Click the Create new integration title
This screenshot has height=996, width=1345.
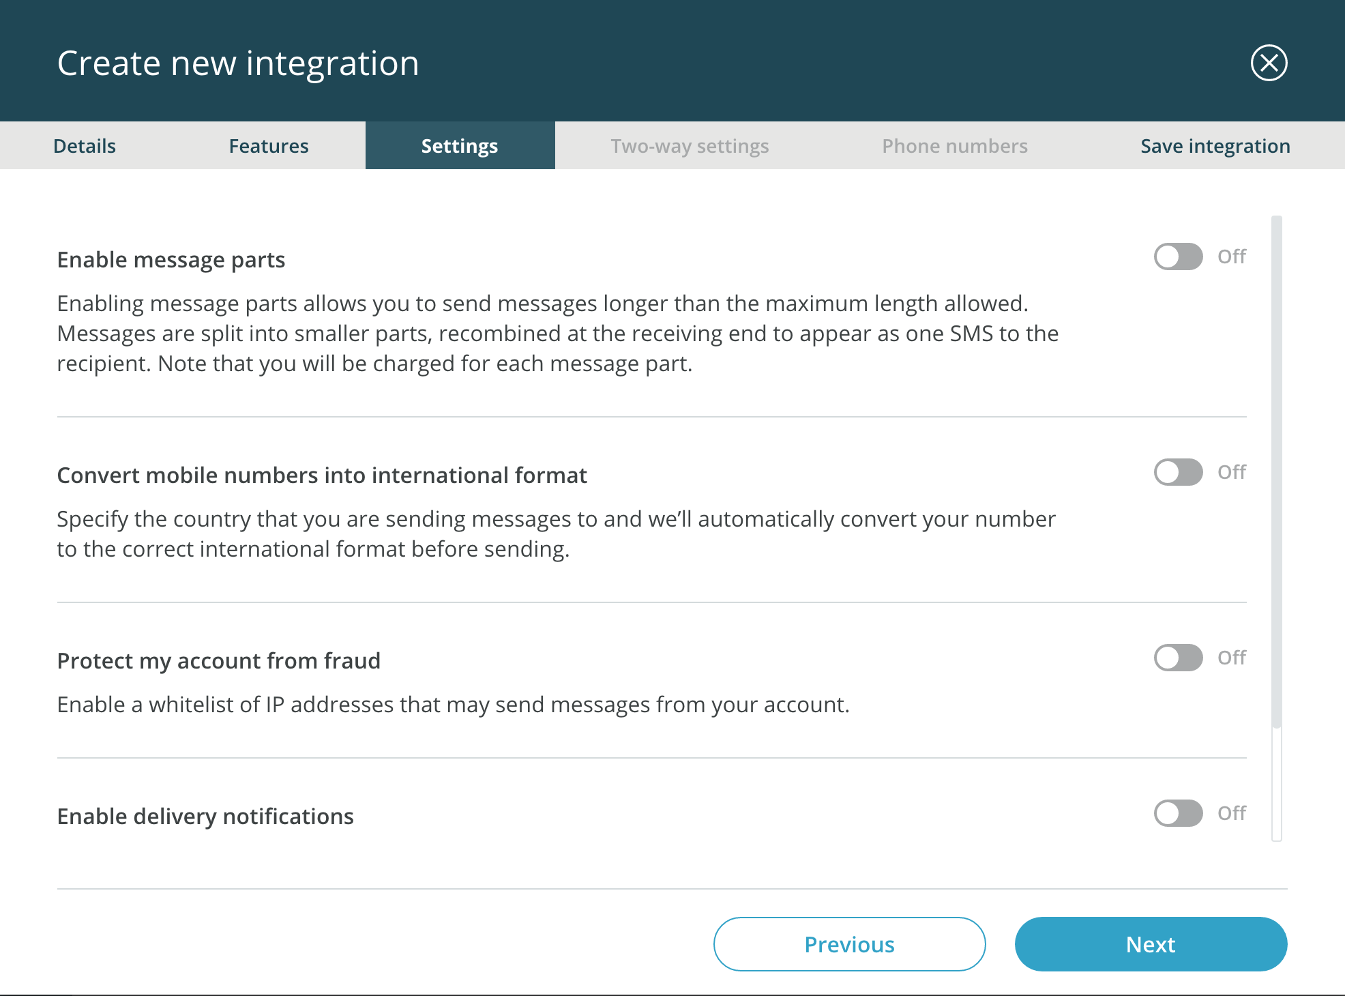click(x=238, y=63)
